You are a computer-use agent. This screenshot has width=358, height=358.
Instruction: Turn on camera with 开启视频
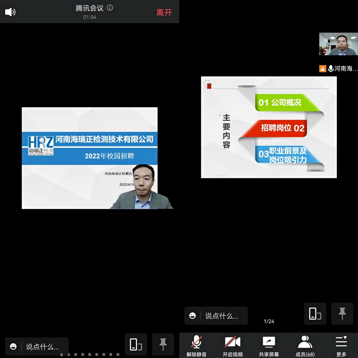pos(232,346)
